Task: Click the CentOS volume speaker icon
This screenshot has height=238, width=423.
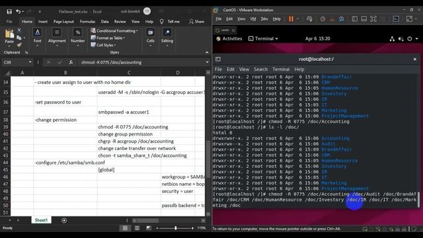Action: 401,39
